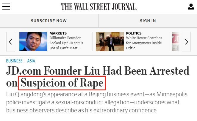Open 'Billionaire Founder Locked Up?' story
Screen dimensions: 197x121
pos(66,43)
